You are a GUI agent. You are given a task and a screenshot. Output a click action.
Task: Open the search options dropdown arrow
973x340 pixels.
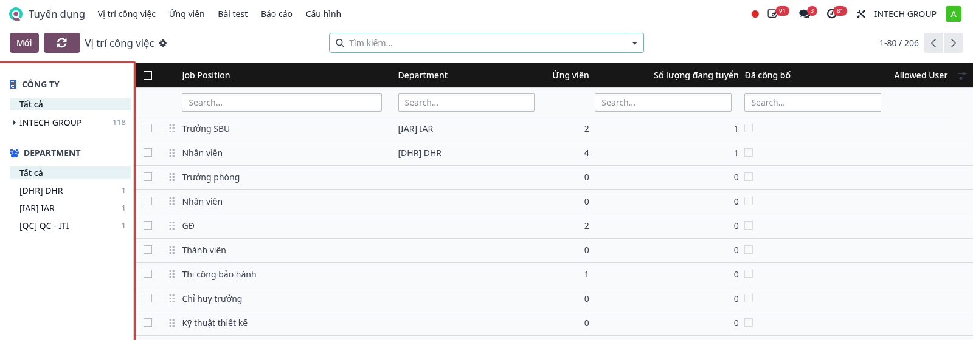tap(635, 43)
